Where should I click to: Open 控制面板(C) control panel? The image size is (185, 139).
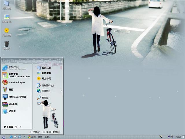[x=45, y=85]
